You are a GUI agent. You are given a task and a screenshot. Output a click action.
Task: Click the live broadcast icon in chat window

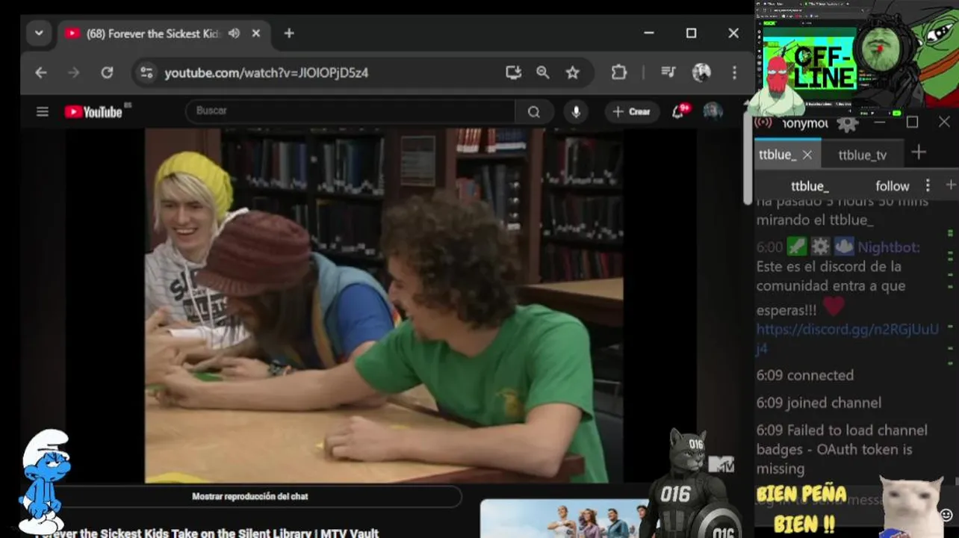763,123
